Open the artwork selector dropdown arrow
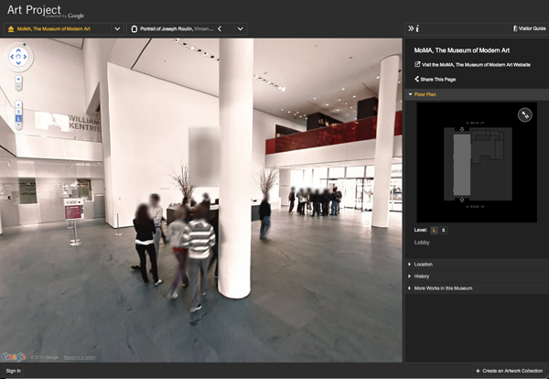Image resolution: width=549 pixels, height=379 pixels. pos(240,29)
